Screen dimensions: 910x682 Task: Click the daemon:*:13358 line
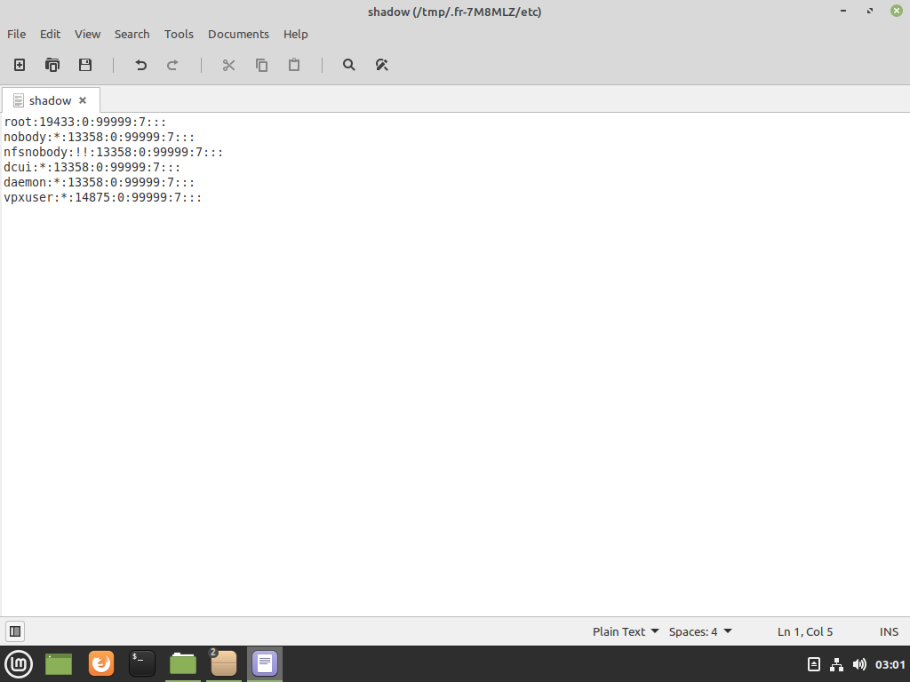point(100,183)
